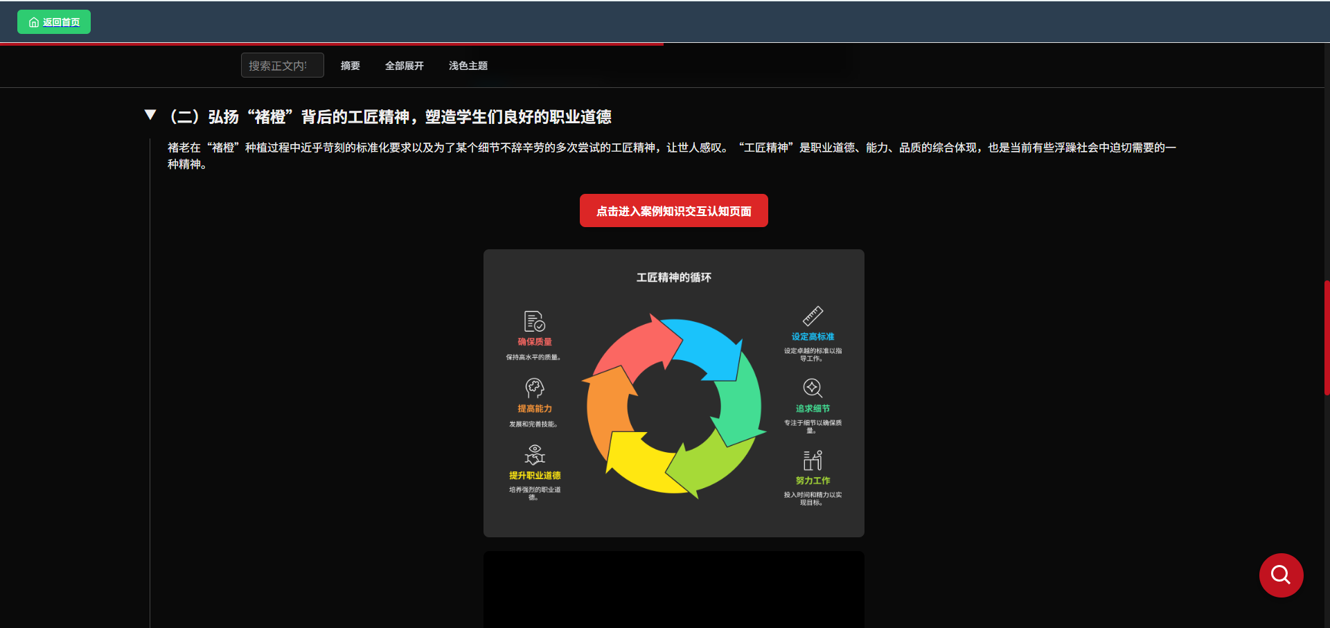Click the home icon inside 返回首页
This screenshot has height=628, width=1330.
[34, 21]
